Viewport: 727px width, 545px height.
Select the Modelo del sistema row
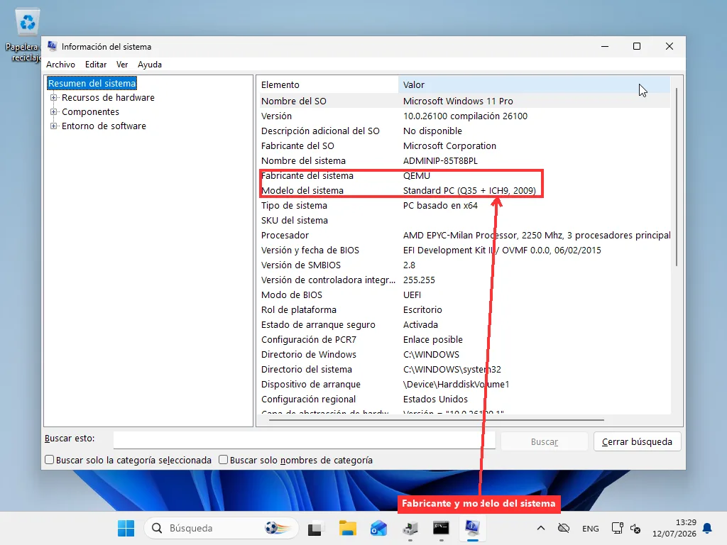[x=464, y=190]
